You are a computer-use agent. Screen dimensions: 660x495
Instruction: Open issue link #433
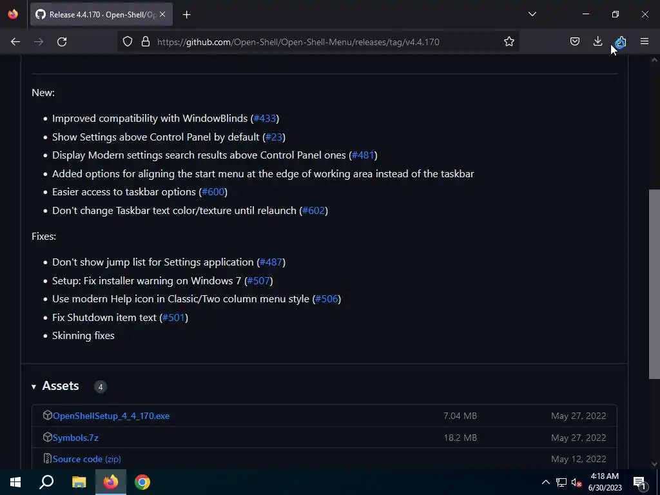pos(264,119)
